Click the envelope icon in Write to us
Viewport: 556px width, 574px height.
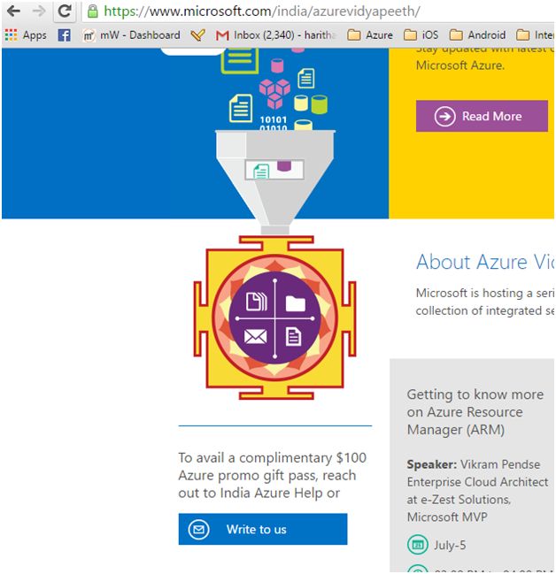tap(200, 529)
